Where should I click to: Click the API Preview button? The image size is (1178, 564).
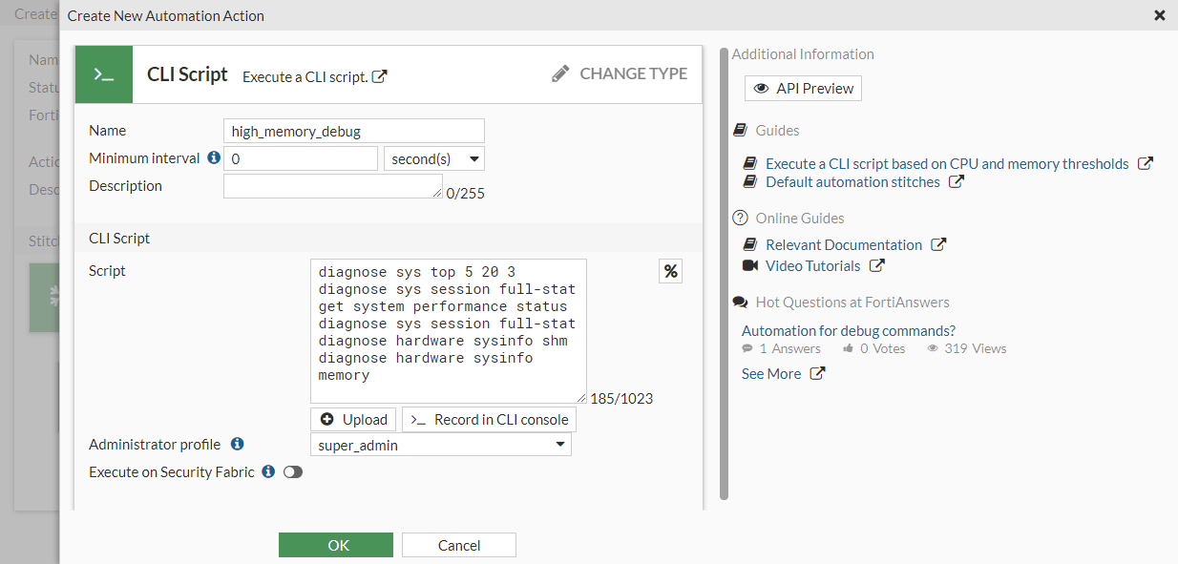[803, 88]
